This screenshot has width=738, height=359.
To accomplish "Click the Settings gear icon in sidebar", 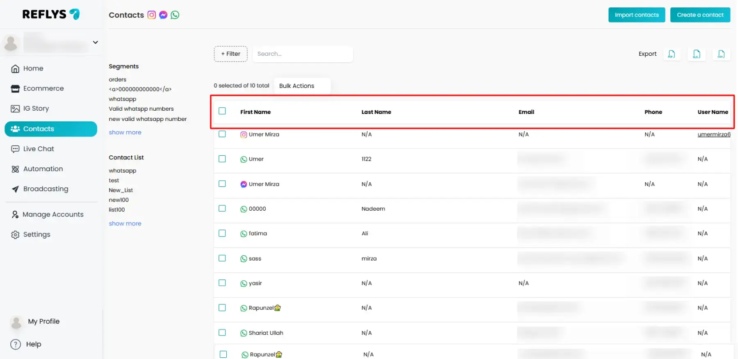I will [x=15, y=235].
